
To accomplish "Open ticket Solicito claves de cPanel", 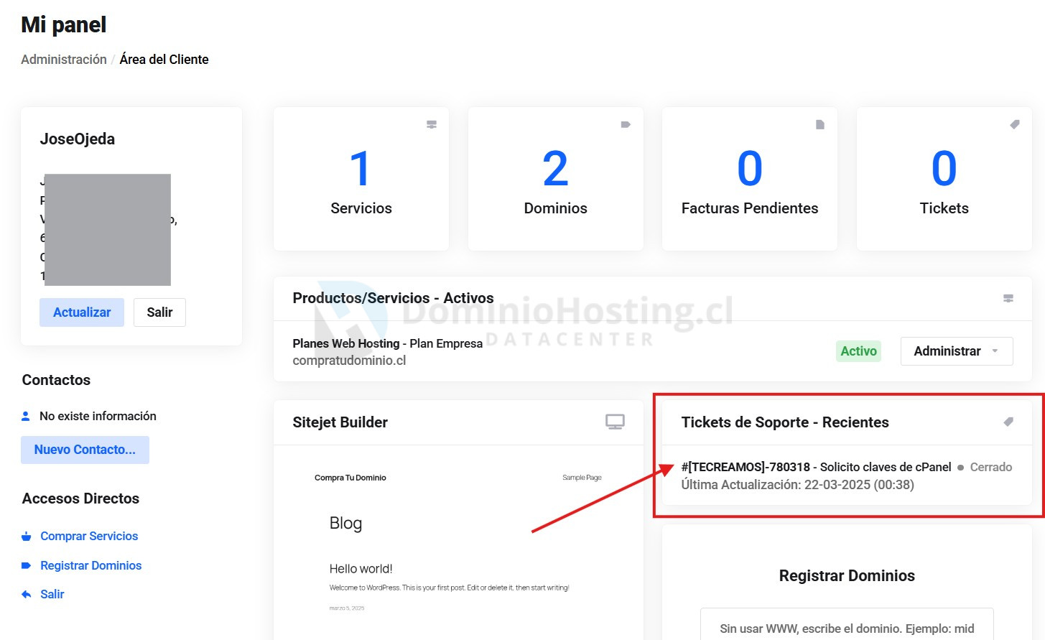I will coord(816,468).
